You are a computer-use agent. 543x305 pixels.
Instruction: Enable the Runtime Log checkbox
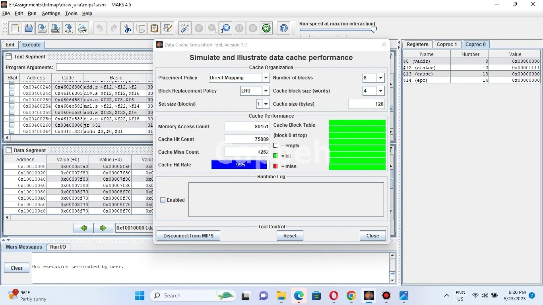[x=163, y=200]
